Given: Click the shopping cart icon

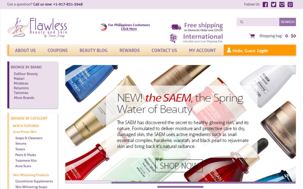Looking at the screenshot, I should click(252, 36).
